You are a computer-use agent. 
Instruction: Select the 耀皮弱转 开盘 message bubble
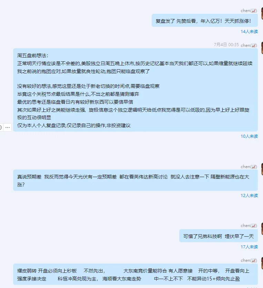[x=135, y=274]
